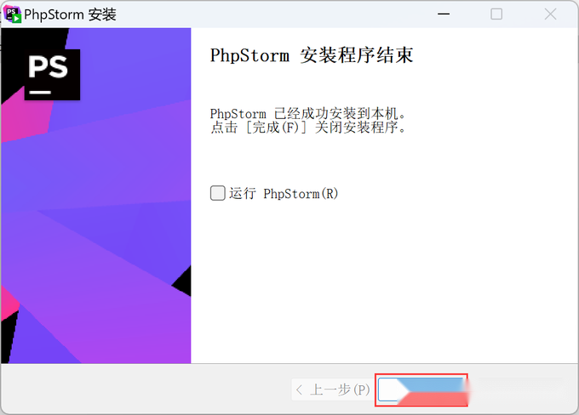Minimize the PhpStorm 安装 window
Screen dimensions: 579x415
point(444,14)
